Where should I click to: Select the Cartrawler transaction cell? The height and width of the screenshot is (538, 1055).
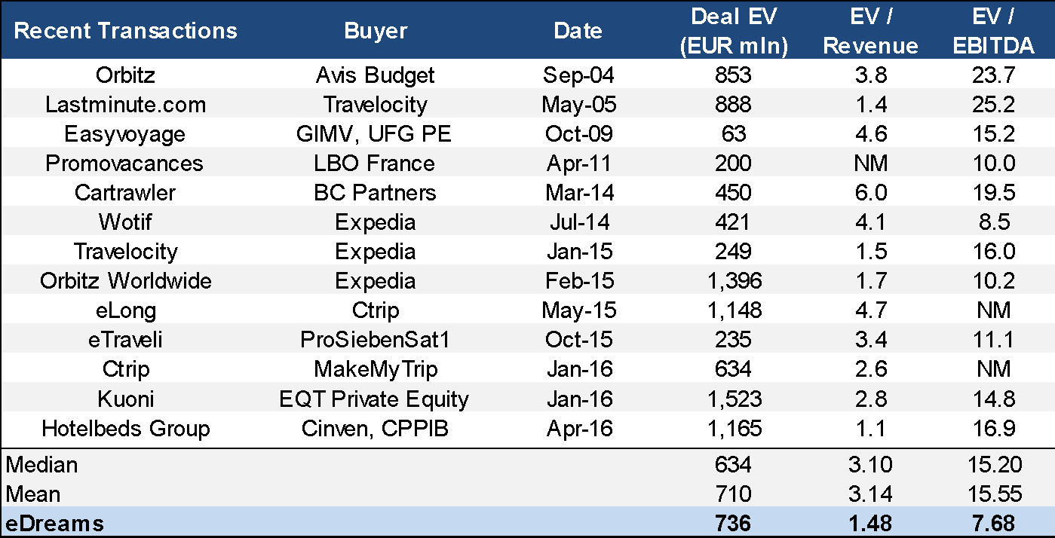126,192
